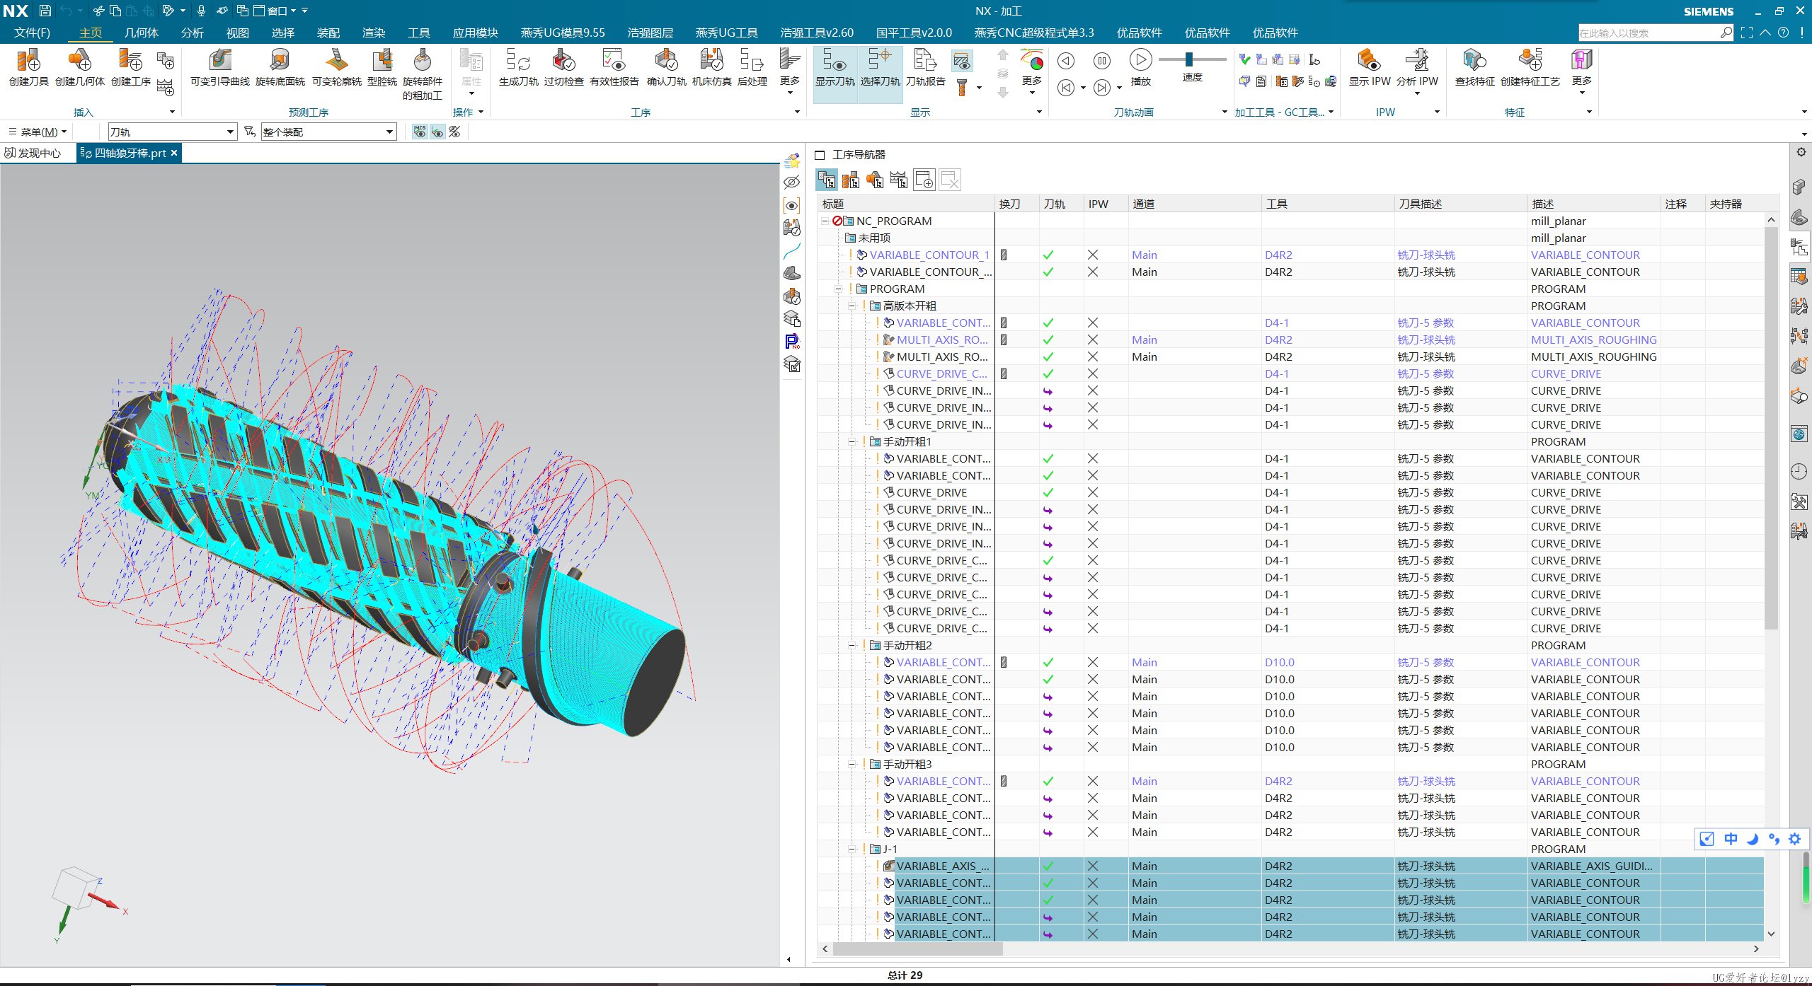Click the 工具 column header
The height and width of the screenshot is (986, 1812).
1328,204
